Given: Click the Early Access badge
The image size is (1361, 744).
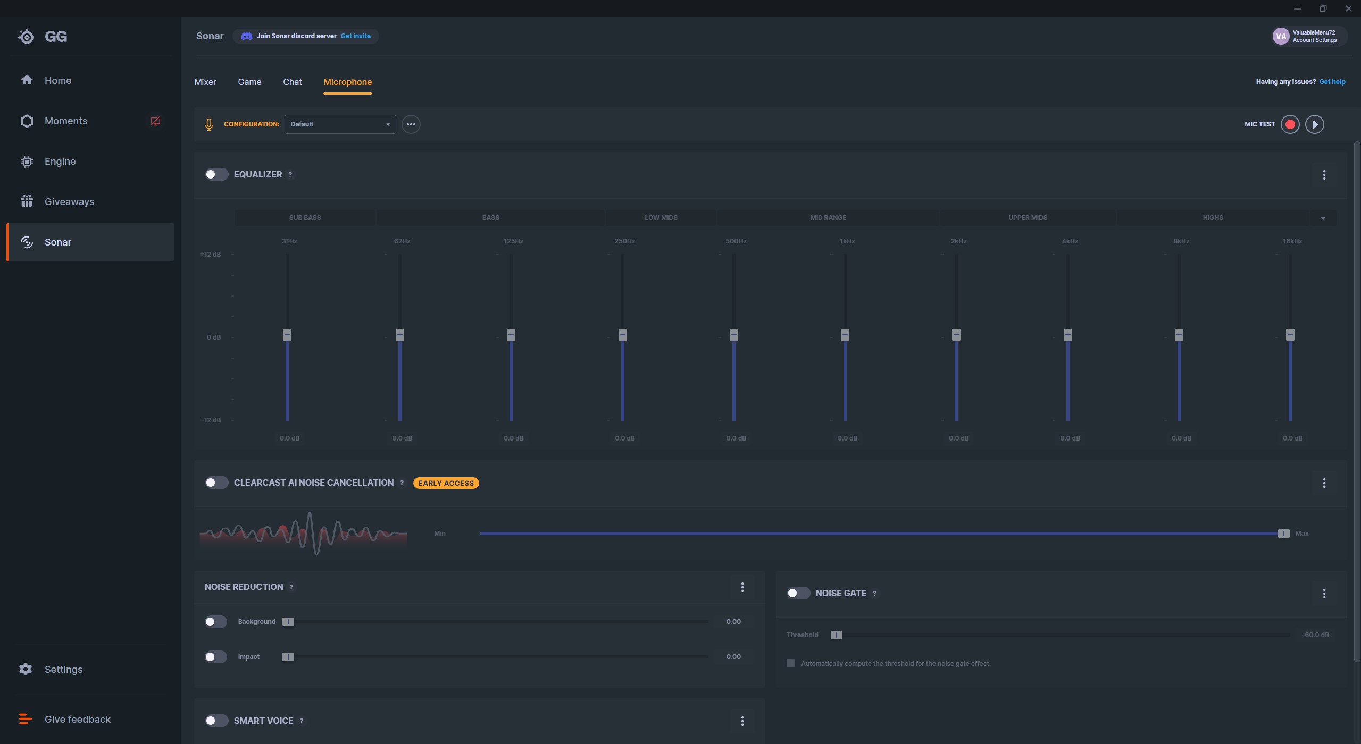Looking at the screenshot, I should click(446, 483).
